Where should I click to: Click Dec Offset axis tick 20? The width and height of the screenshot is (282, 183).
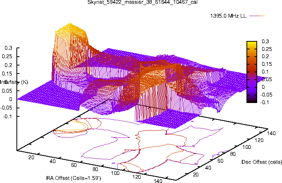click(196, 175)
